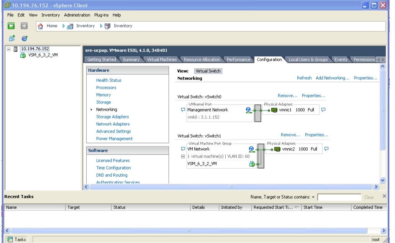The image size is (395, 243).
Task: Open the Administration menu
Action: (77, 15)
